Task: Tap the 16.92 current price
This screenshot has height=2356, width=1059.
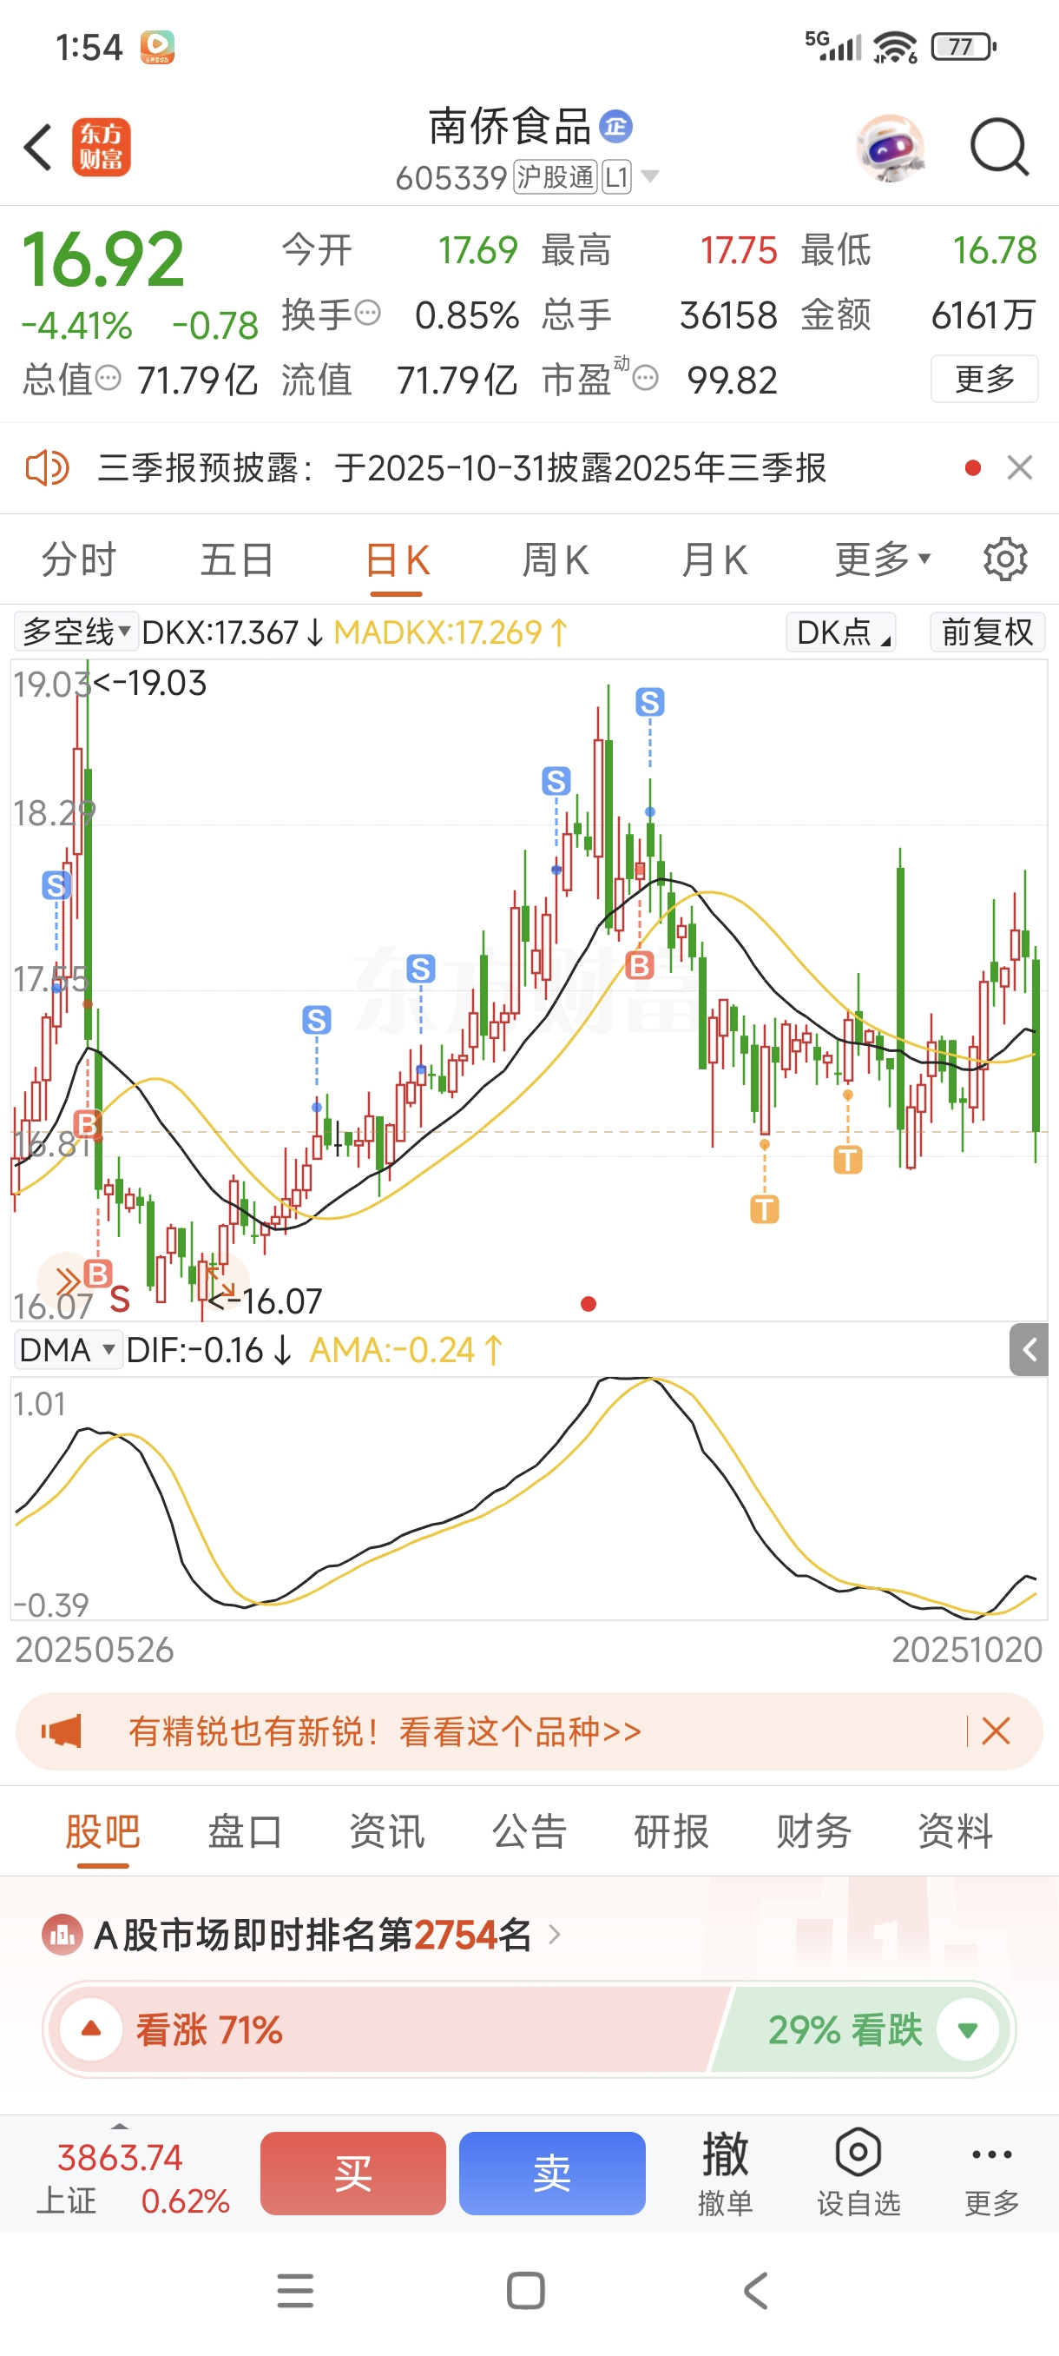Action: click(x=103, y=260)
